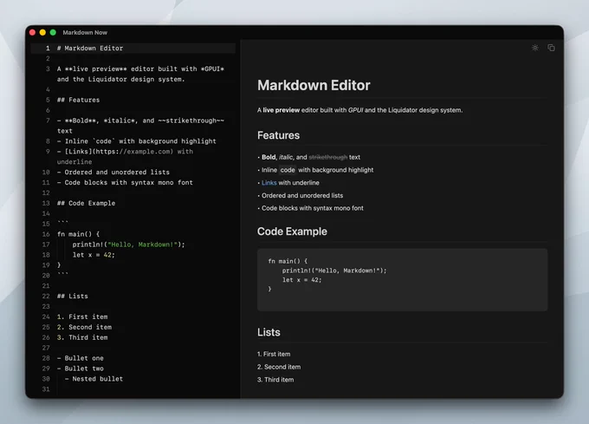Click '- Code blocks with syntax mono font' in the editor
The height and width of the screenshot is (424, 589).
[125, 183]
